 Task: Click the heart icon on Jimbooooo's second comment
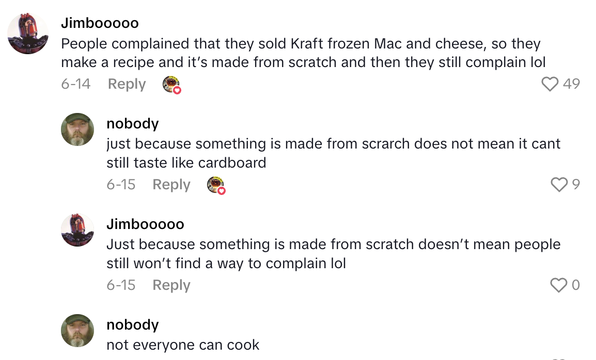tap(559, 285)
